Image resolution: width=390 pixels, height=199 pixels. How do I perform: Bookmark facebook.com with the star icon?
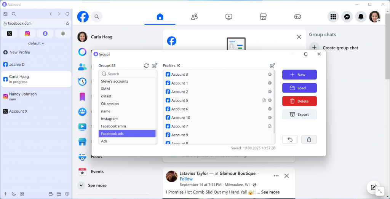click(67, 24)
